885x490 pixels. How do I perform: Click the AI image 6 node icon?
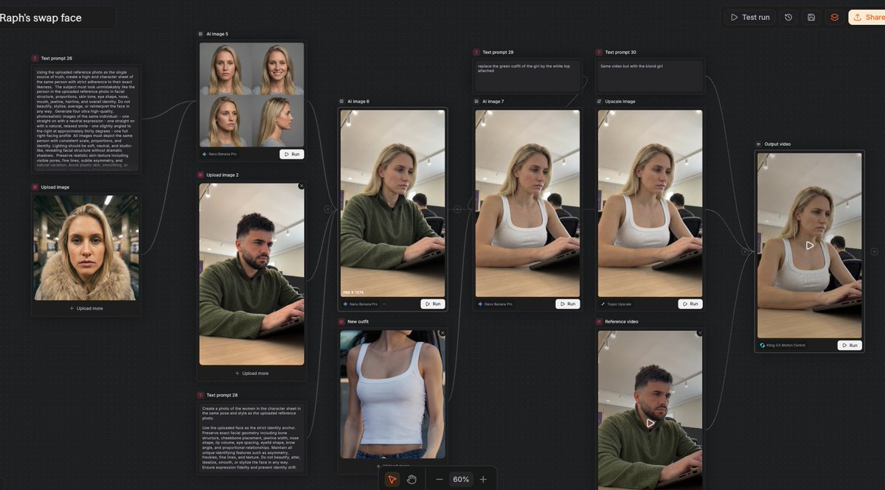(341, 101)
